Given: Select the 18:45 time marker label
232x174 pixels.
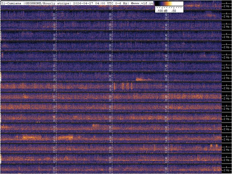Looking at the screenshot, I should pos(166,98).
